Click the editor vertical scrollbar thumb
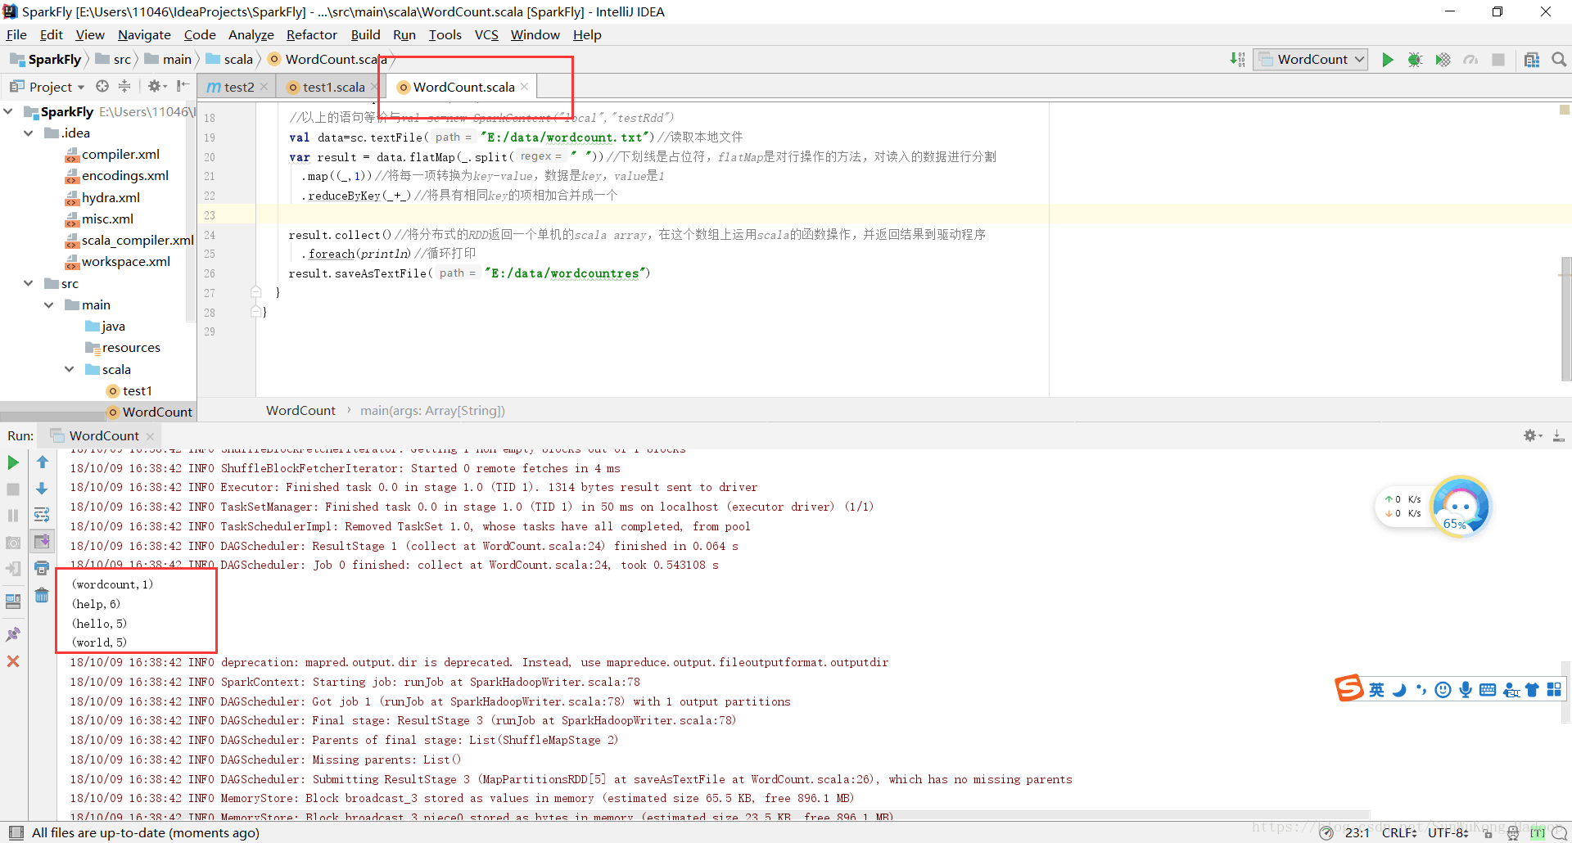The width and height of the screenshot is (1572, 843). [1565, 318]
